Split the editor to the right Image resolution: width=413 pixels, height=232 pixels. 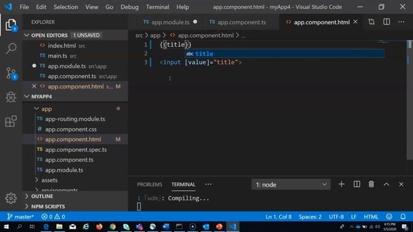pyautogui.click(x=387, y=22)
